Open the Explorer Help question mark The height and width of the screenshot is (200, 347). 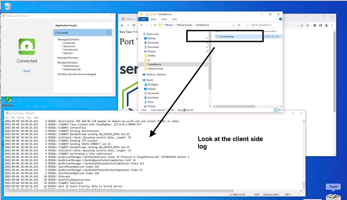[280, 19]
